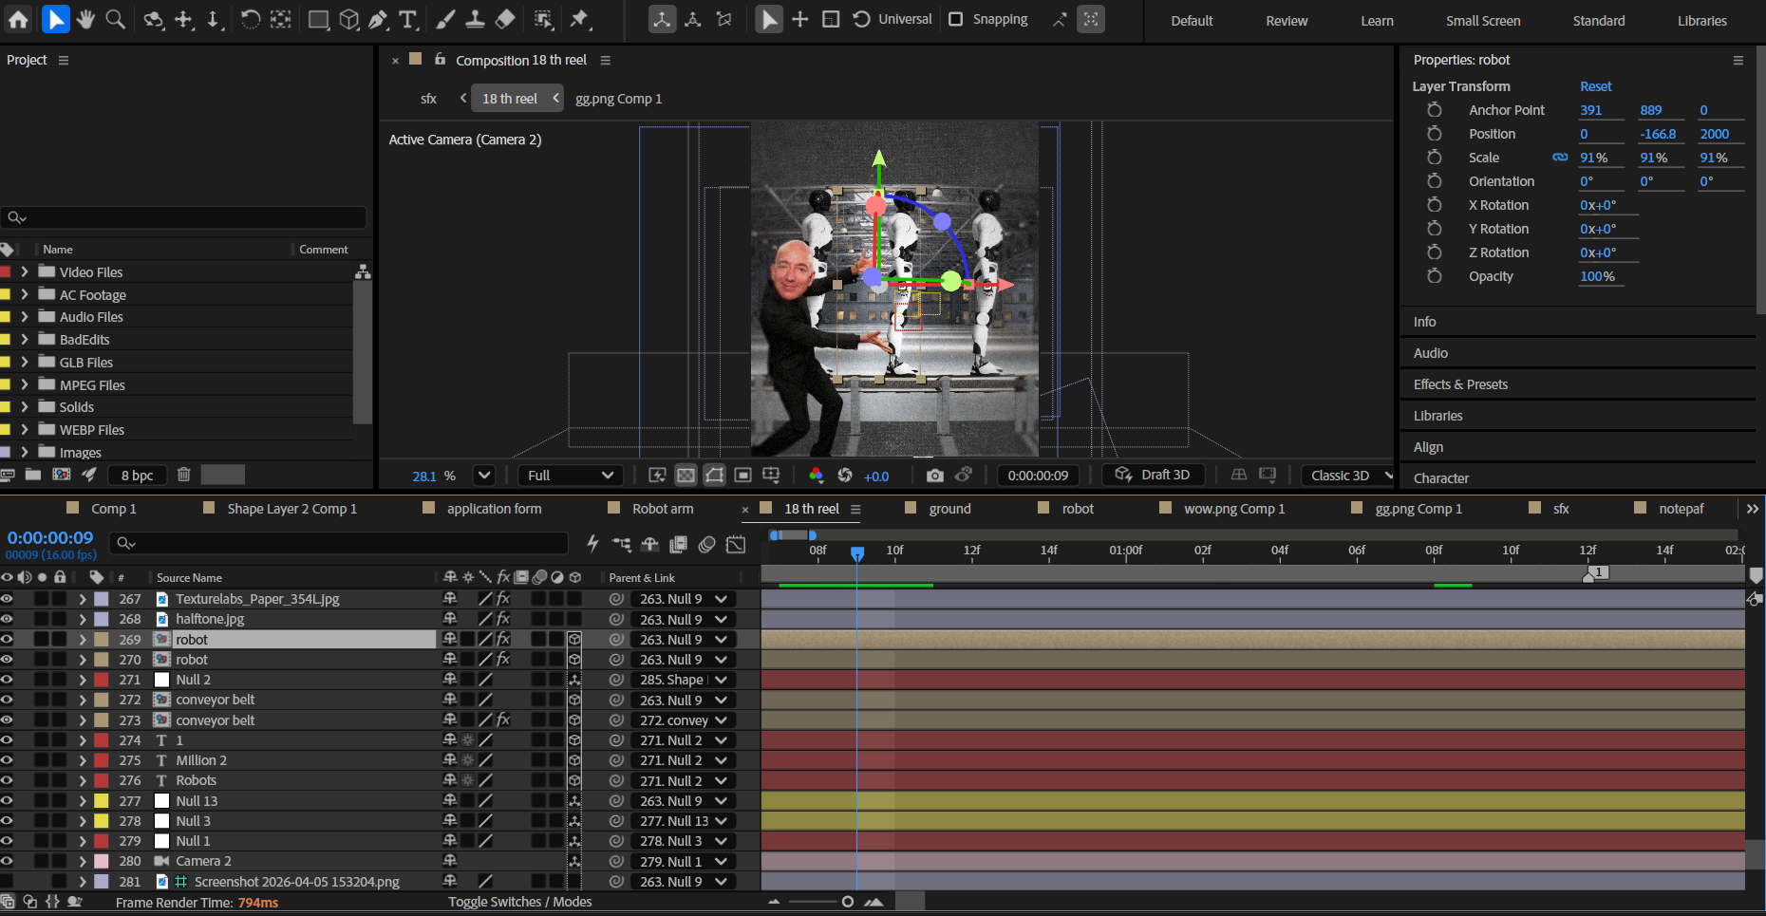This screenshot has width=1766, height=916.
Task: Toggle visibility of Camera 2 layer
Action: [8, 861]
